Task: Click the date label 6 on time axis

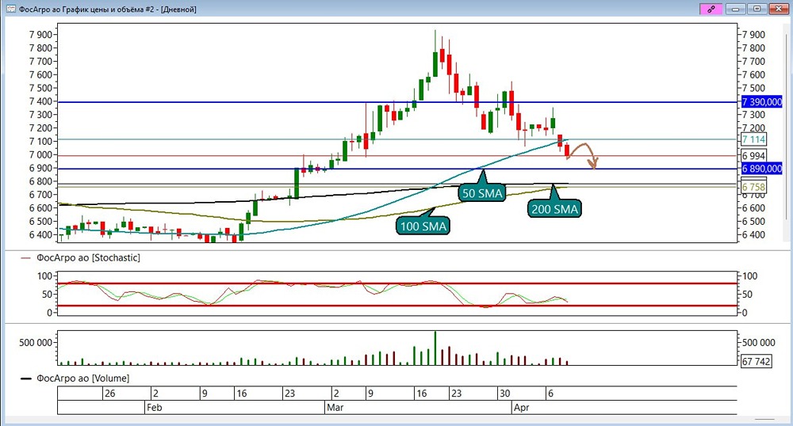Action: [550, 394]
